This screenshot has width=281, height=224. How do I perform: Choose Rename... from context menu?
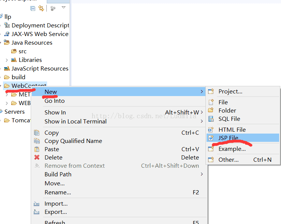pos(119,192)
